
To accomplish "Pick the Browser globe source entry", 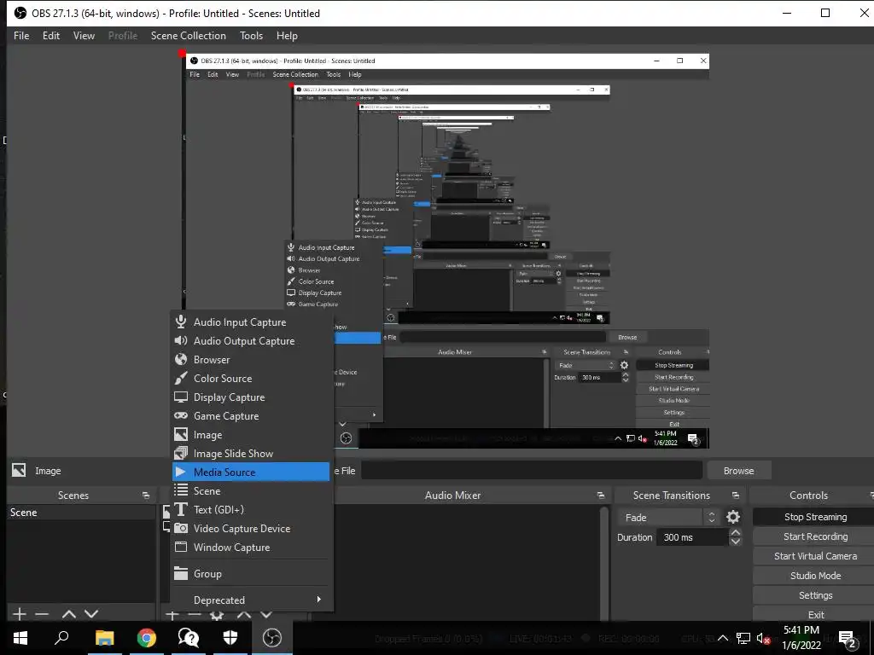I will (251, 360).
